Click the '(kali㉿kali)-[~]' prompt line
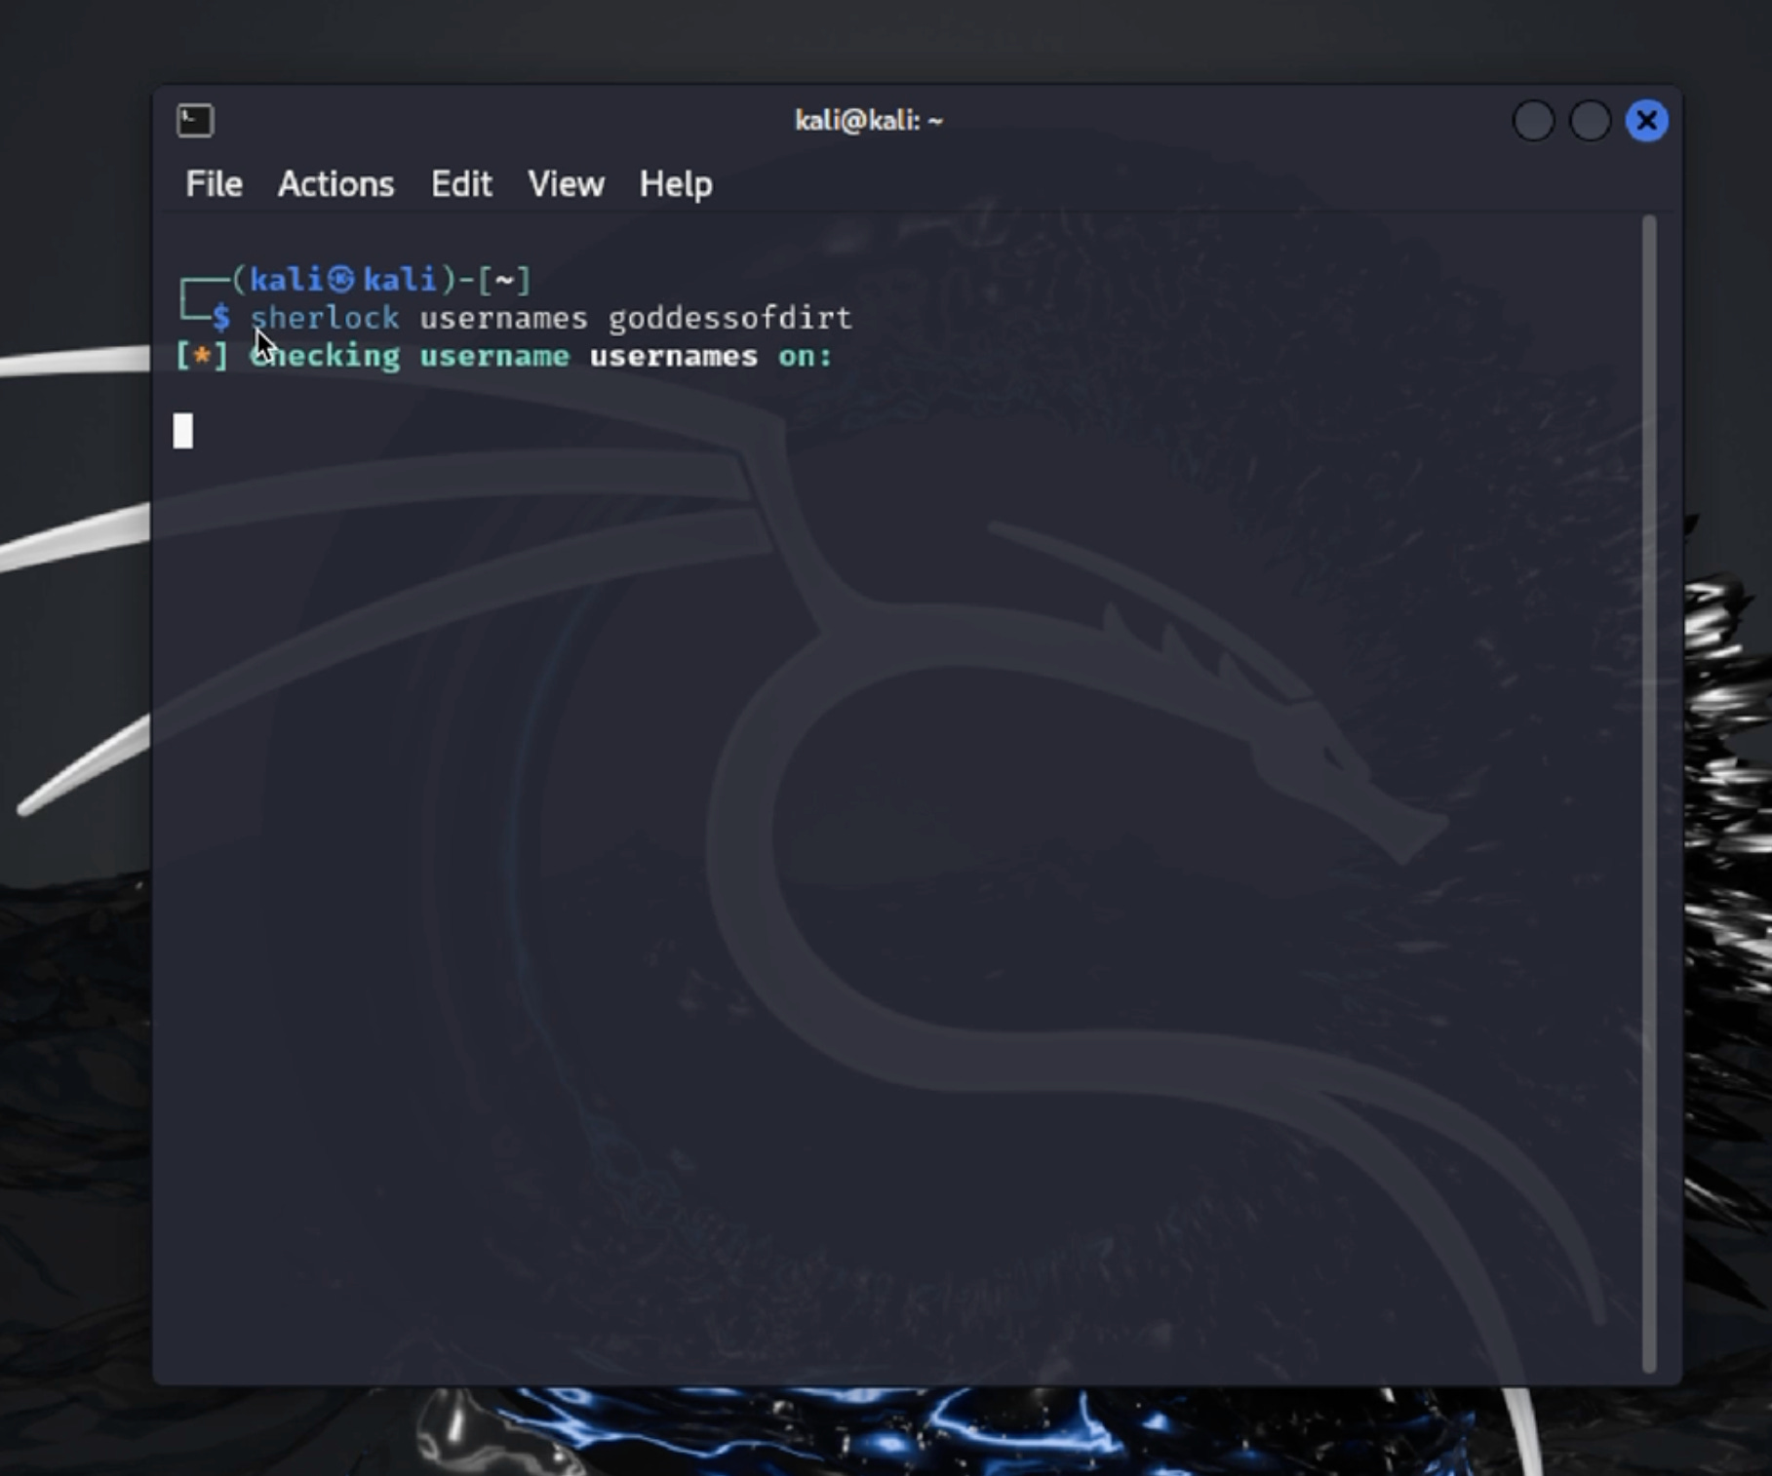 click(380, 280)
